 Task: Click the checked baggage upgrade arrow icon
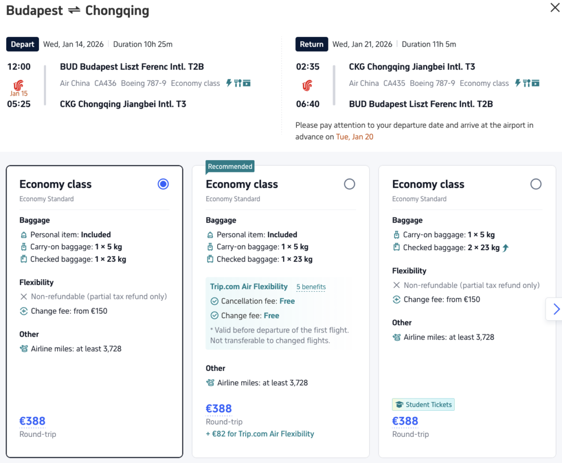tap(506, 248)
